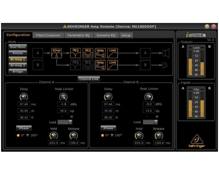The height and width of the screenshot is (175, 219).
Task: Click the iNUKE logo
Action: 196,35
